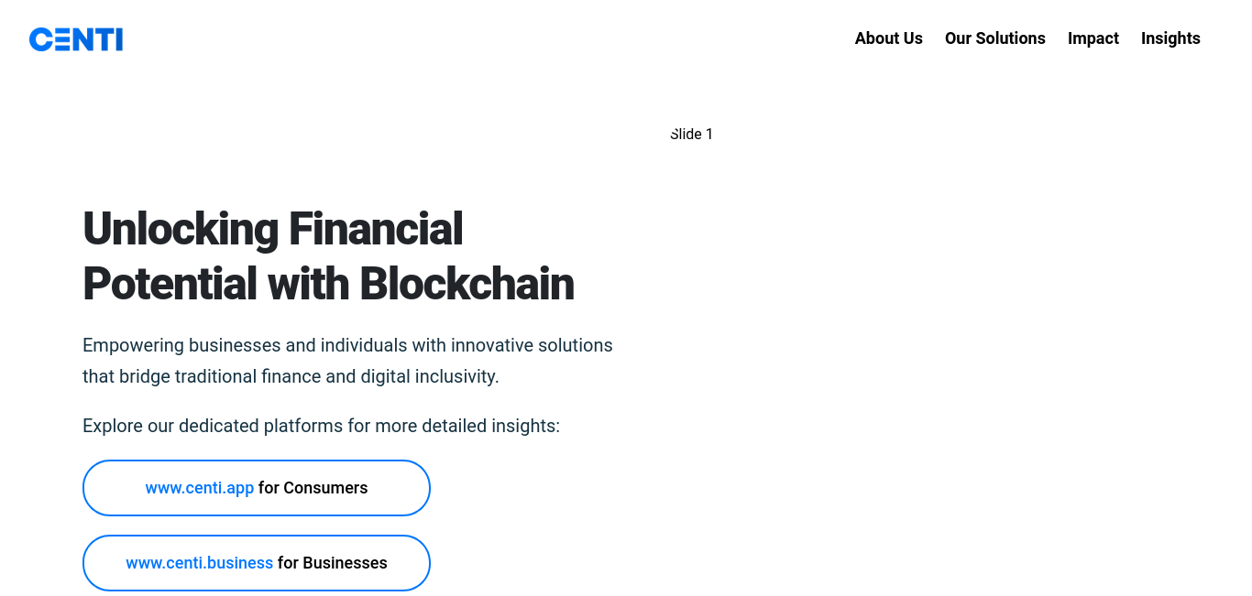Open the About Us menu item
The width and height of the screenshot is (1252, 596).
pyautogui.click(x=888, y=38)
